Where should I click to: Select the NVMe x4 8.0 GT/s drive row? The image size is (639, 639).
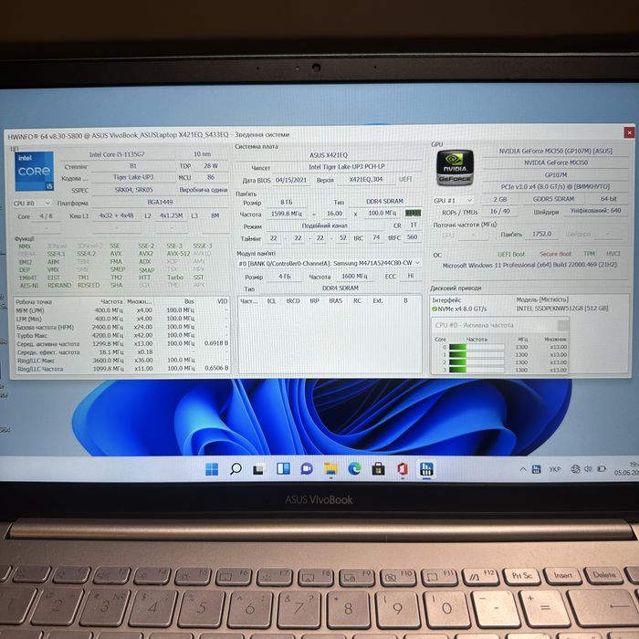(529, 309)
